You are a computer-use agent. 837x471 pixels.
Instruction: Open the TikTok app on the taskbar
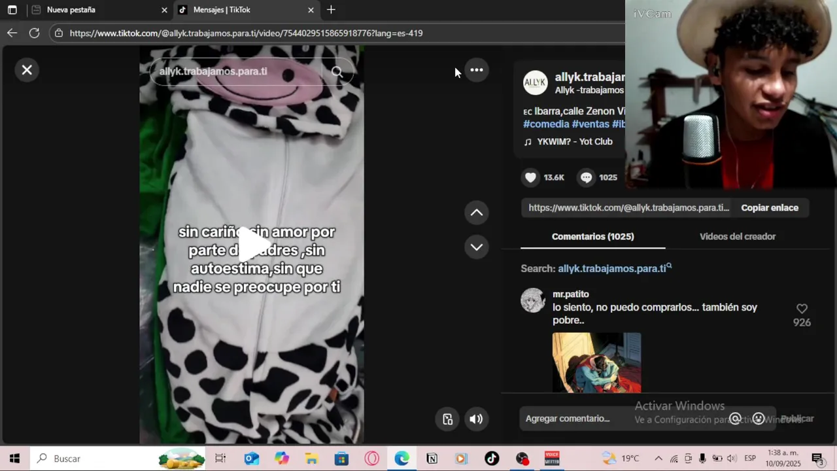[x=492, y=459]
